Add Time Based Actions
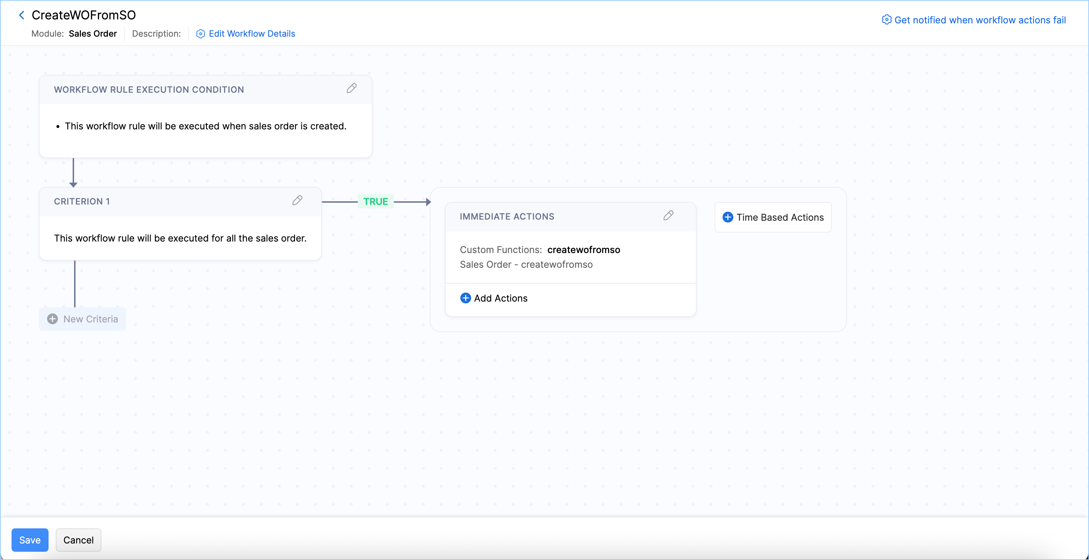This screenshot has width=1089, height=560. tap(780, 217)
